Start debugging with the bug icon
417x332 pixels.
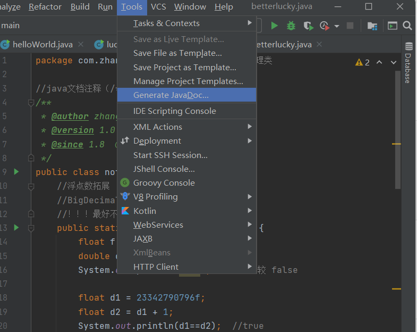pos(291,26)
